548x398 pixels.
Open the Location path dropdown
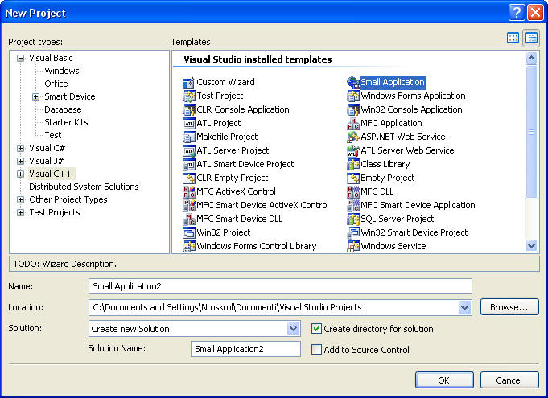tap(464, 308)
